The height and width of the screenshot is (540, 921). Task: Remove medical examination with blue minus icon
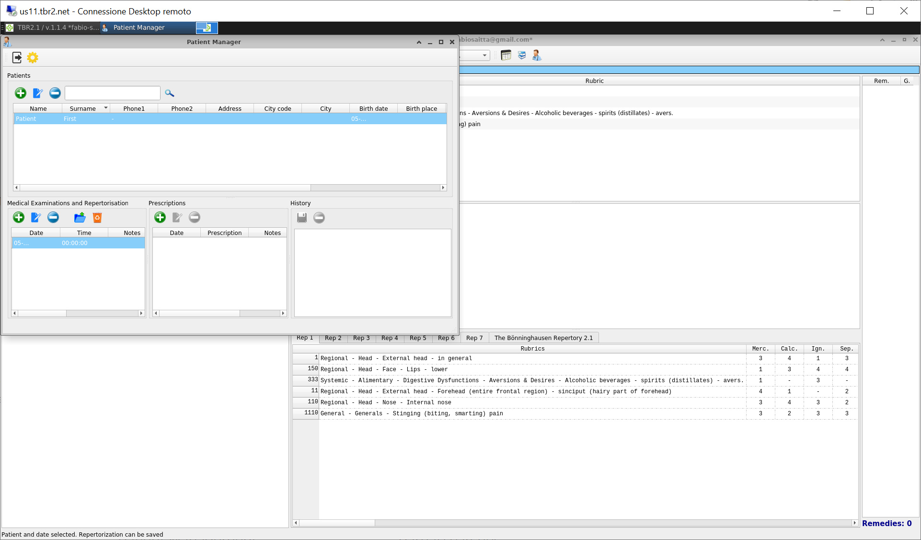point(53,218)
